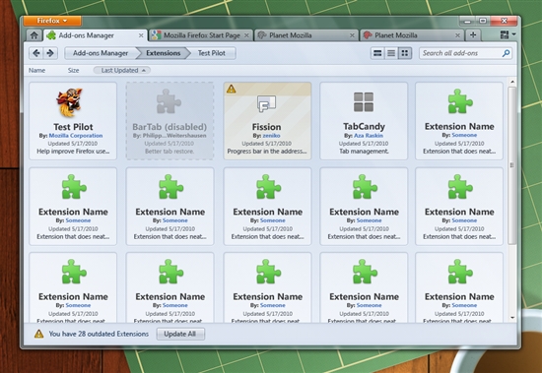Minimize the Firefox window
Screen dimensions: 542x373
(x=467, y=21)
